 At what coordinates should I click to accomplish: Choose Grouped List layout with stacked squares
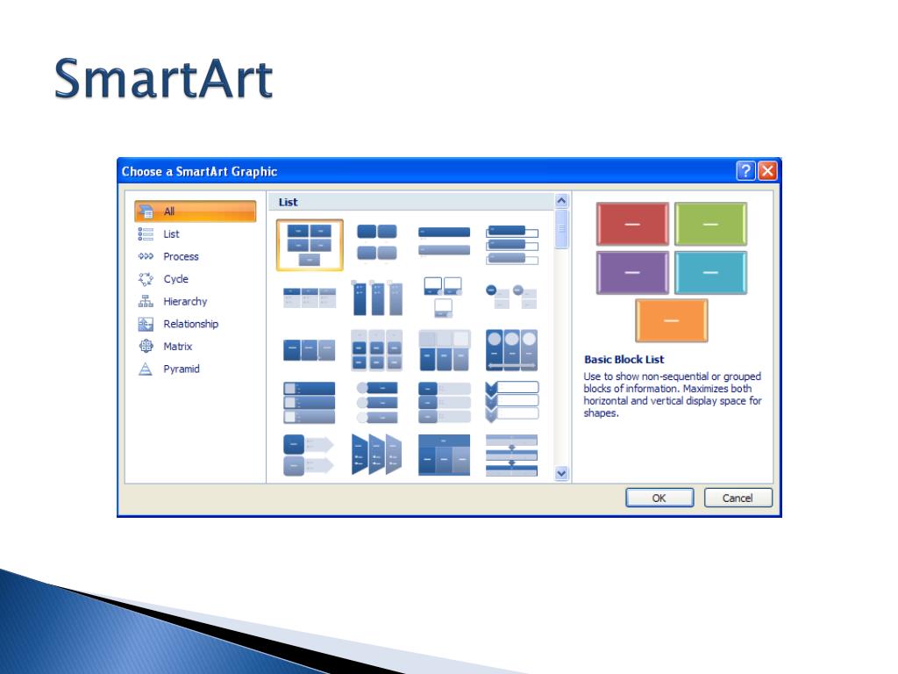(377, 350)
